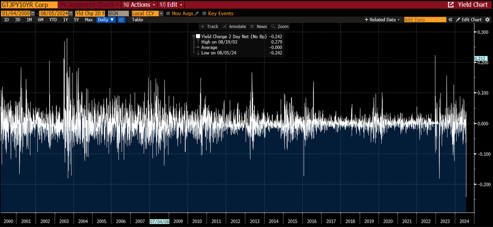Image resolution: width=493 pixels, height=227 pixels.
Task: Click 2024 label on x-axis
Action: tap(464, 222)
